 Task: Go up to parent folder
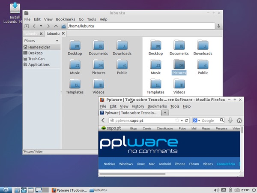point(56,26)
